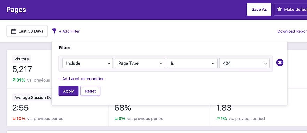The height and width of the screenshot is (133, 307).
Task: Click the purple funnel filter icon
Action: (54, 31)
